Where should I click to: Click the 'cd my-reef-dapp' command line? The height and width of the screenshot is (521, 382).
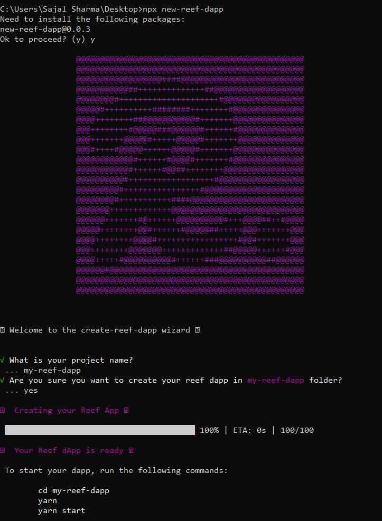point(74,491)
